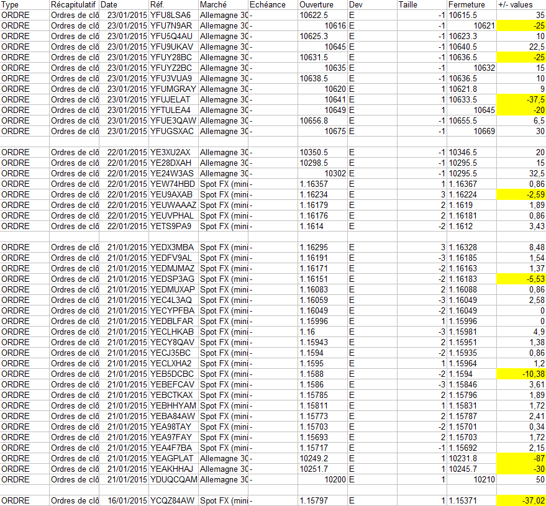This screenshot has width=546, height=506.
Task: Select closing price cell 1.15371
Action: (472, 501)
